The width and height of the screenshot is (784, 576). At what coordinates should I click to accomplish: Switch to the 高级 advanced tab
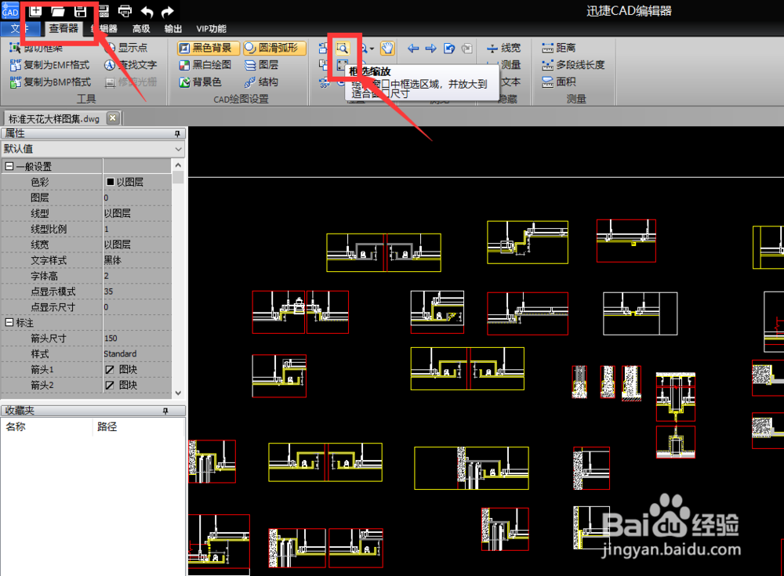pyautogui.click(x=141, y=28)
